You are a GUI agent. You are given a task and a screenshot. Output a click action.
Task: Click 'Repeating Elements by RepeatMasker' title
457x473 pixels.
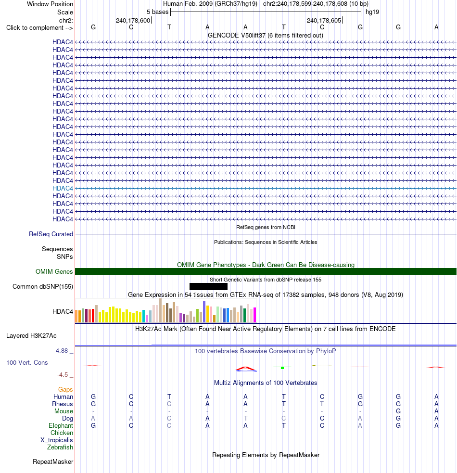point(266,455)
